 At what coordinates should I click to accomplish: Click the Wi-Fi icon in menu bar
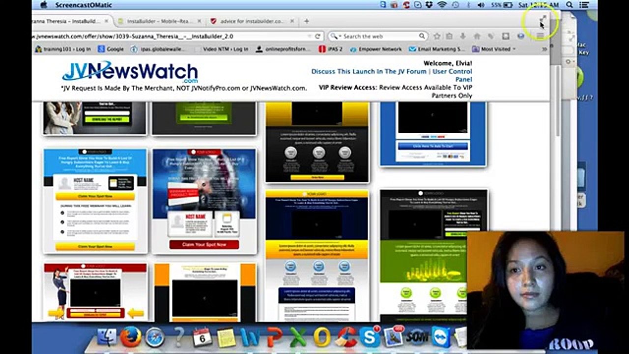tap(442, 5)
